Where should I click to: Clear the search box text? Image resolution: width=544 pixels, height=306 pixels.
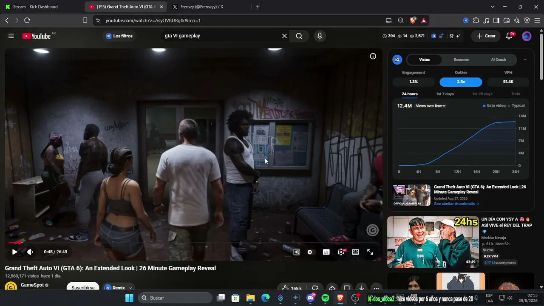pos(284,36)
